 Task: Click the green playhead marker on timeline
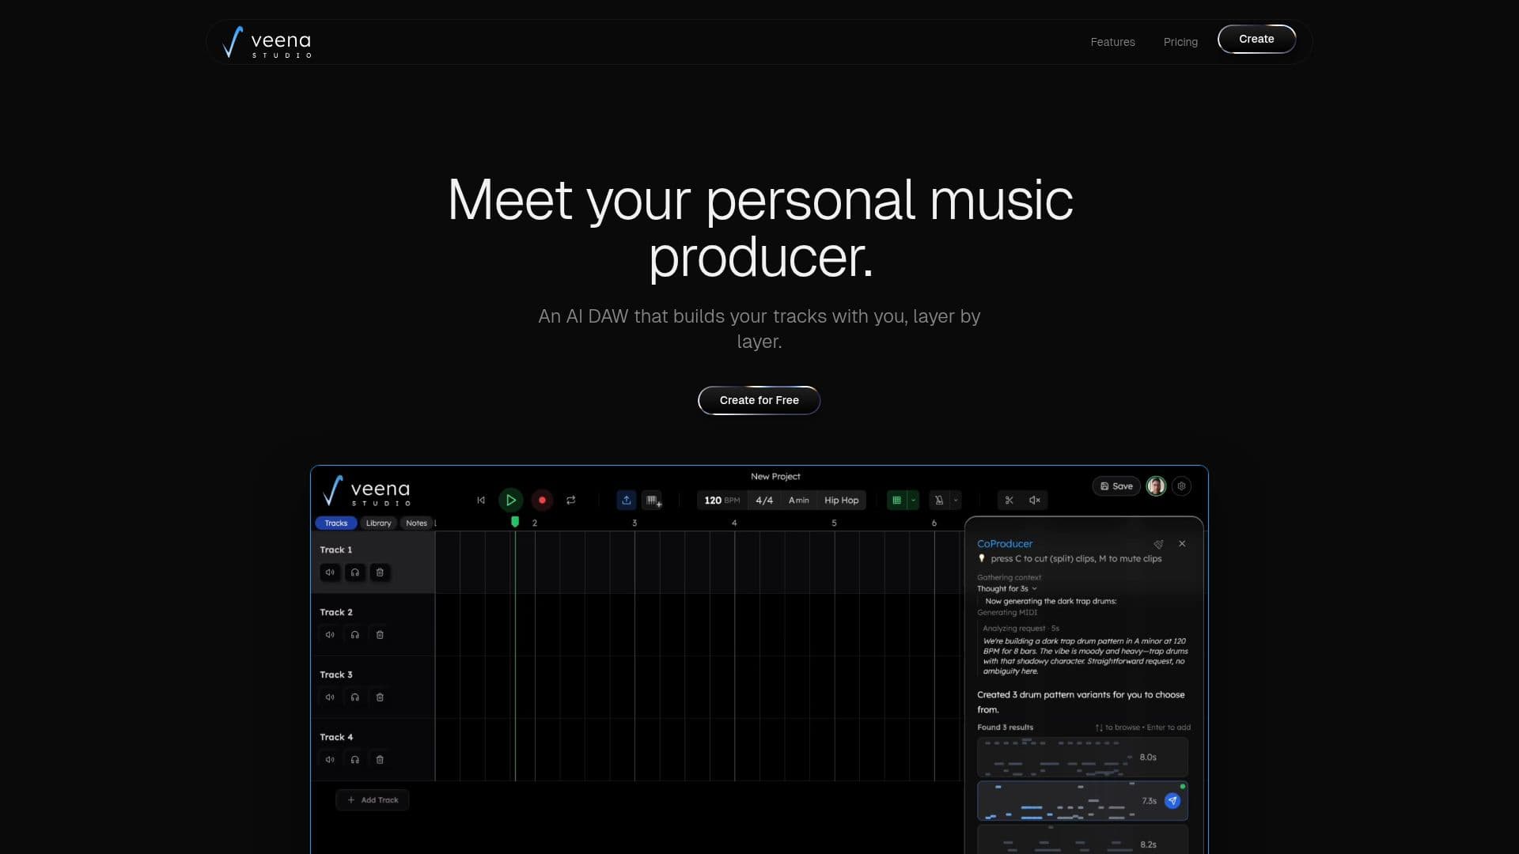[x=515, y=522]
